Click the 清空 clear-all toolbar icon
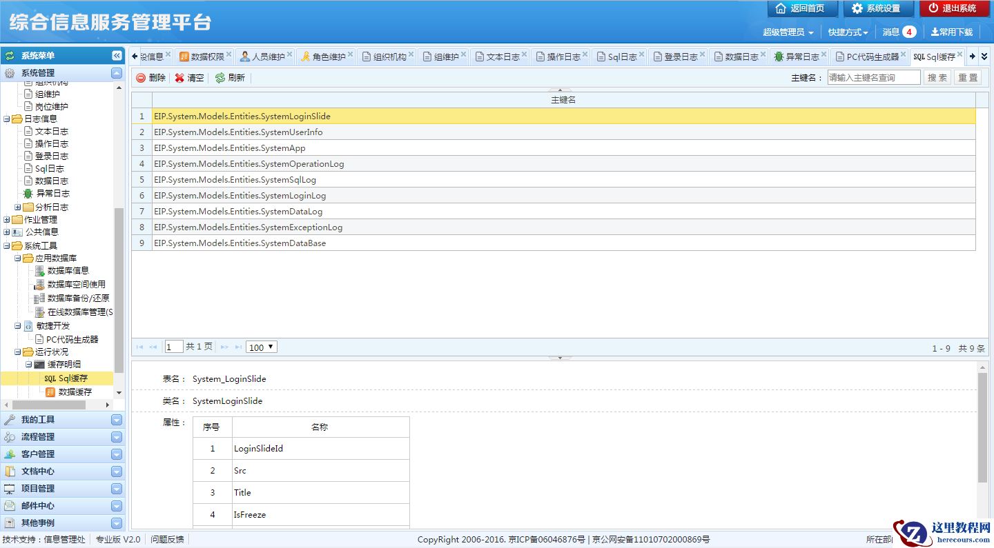 click(x=179, y=78)
